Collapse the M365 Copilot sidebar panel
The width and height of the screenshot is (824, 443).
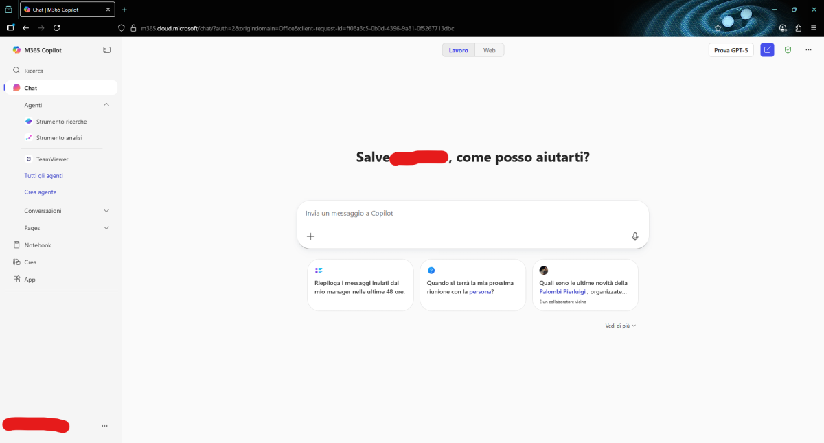click(106, 49)
